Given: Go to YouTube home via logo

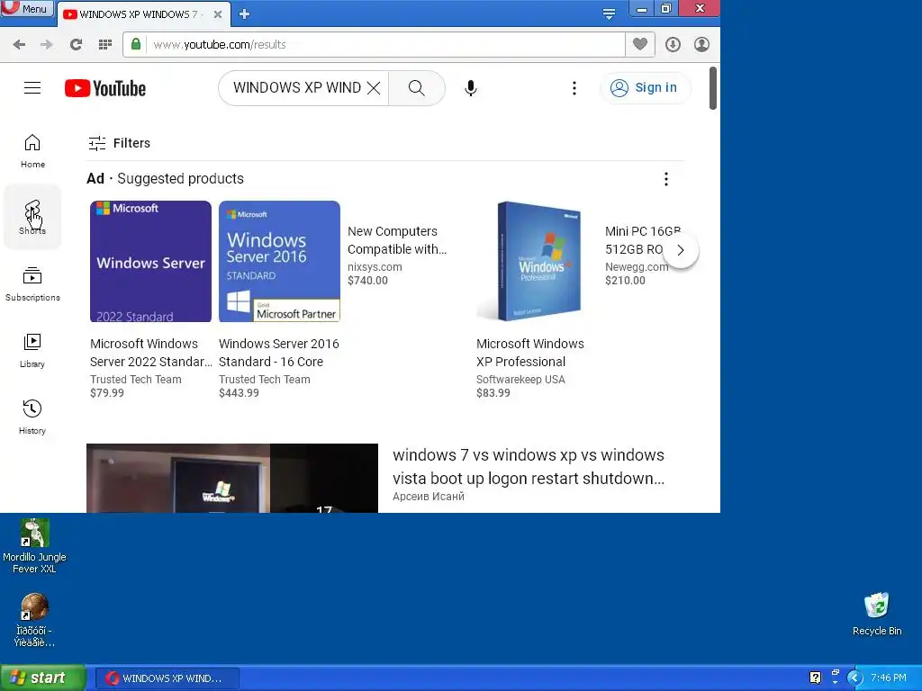Looking at the screenshot, I should click(x=105, y=88).
